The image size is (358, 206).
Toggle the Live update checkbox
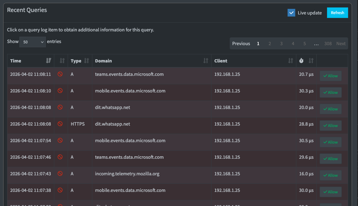click(x=291, y=13)
